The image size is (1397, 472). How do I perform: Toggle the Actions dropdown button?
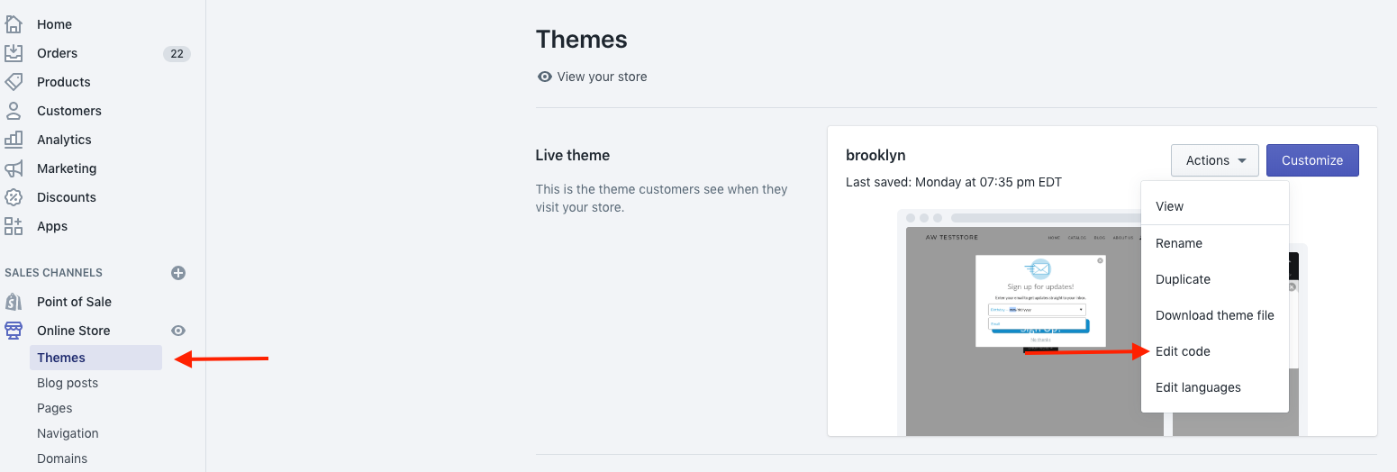pos(1215,160)
